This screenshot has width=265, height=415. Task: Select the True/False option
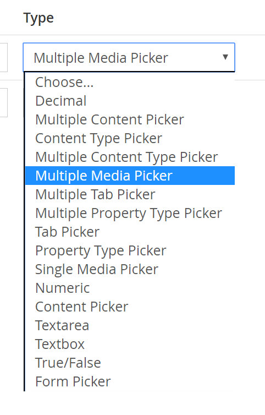130,363
